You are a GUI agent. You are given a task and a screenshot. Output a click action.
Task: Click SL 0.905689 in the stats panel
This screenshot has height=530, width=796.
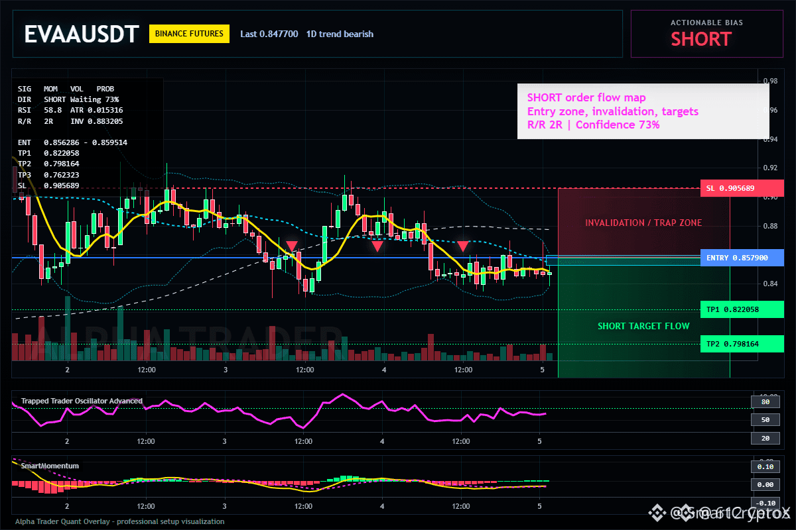coord(48,185)
